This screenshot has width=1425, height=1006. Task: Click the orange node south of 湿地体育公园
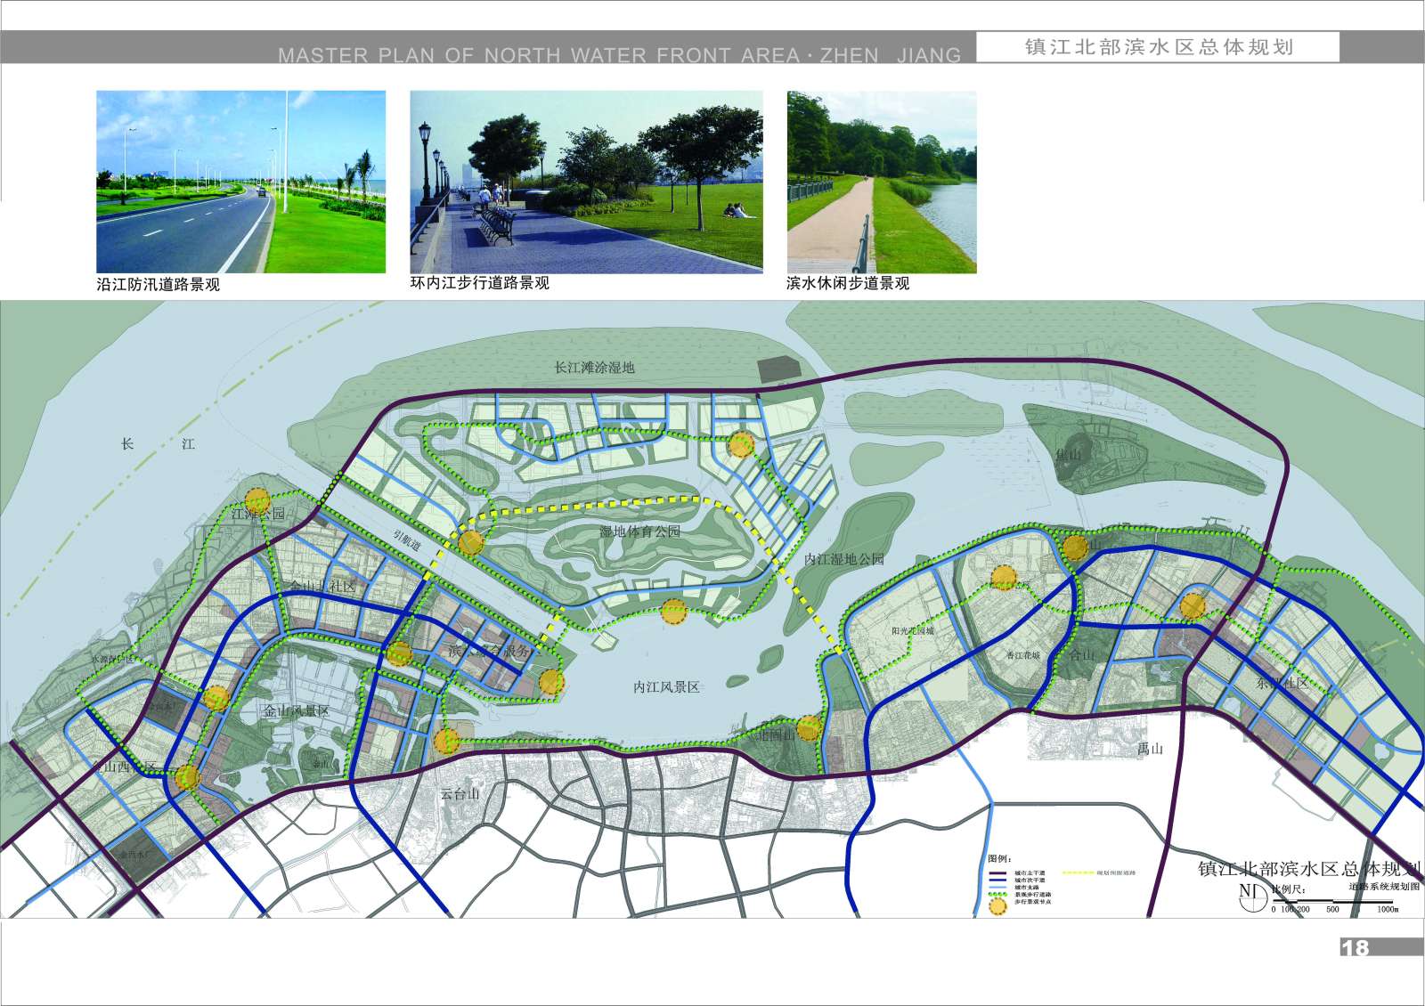point(674,612)
